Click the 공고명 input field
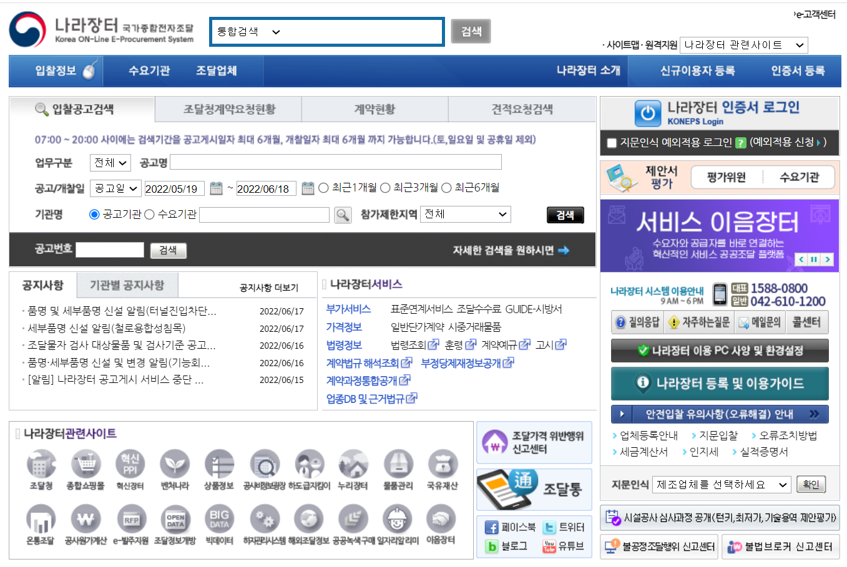The width and height of the screenshot is (847, 567). (x=336, y=162)
